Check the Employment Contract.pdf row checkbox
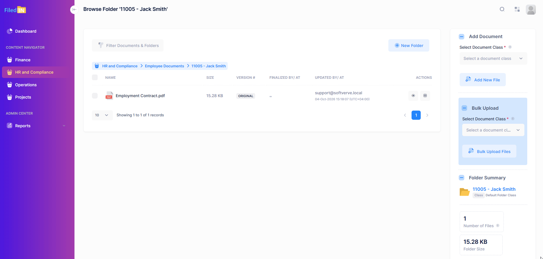 (x=95, y=96)
